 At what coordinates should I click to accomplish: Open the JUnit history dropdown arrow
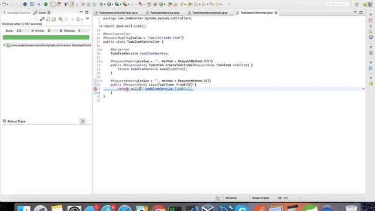pos(81,19)
